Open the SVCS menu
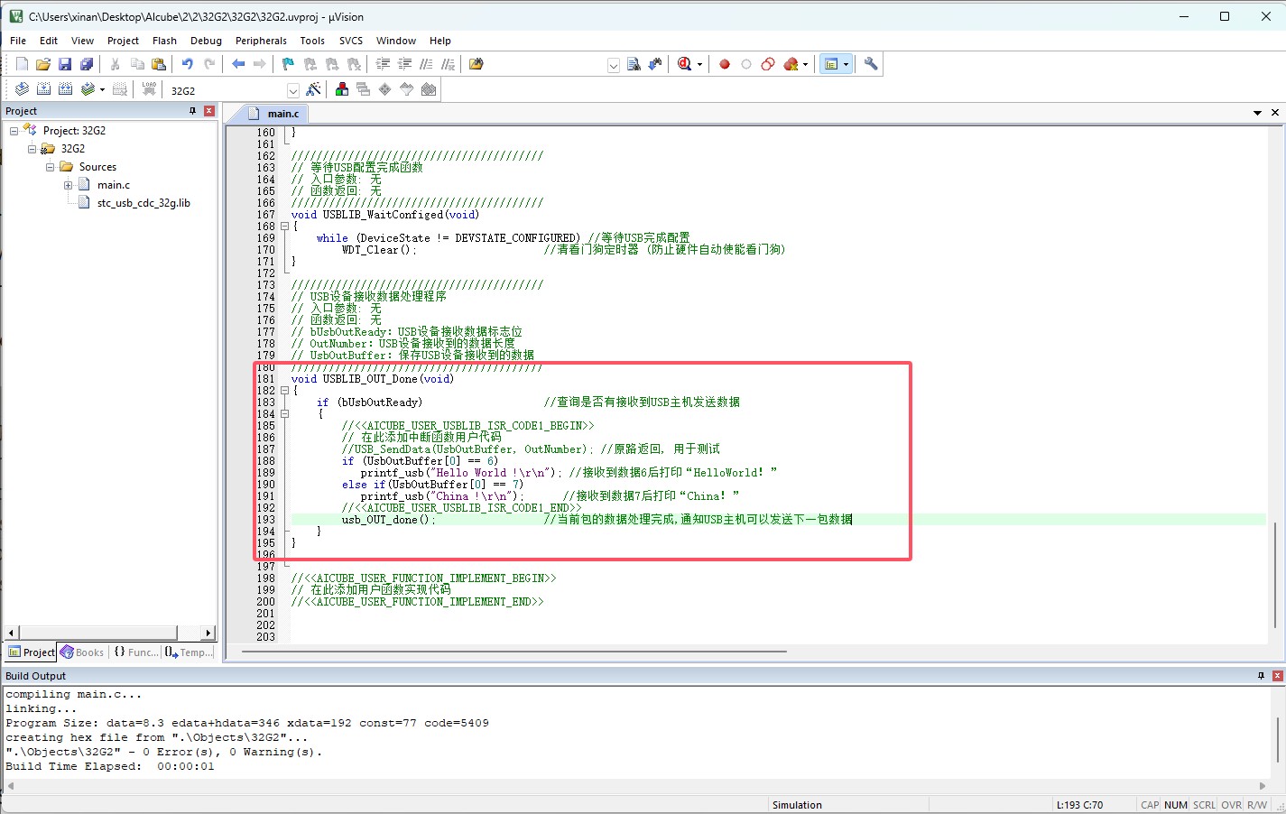Image resolution: width=1286 pixels, height=814 pixels. 351,41
